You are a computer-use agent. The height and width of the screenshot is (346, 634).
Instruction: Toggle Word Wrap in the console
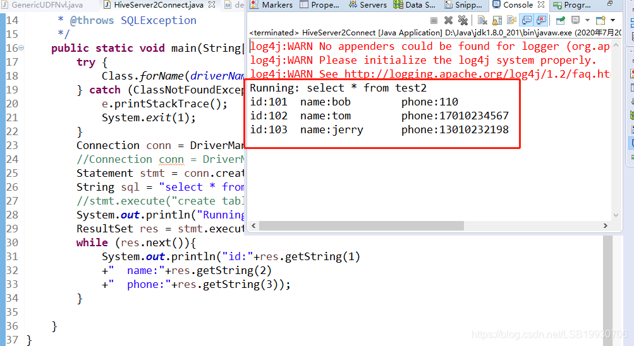[511, 20]
